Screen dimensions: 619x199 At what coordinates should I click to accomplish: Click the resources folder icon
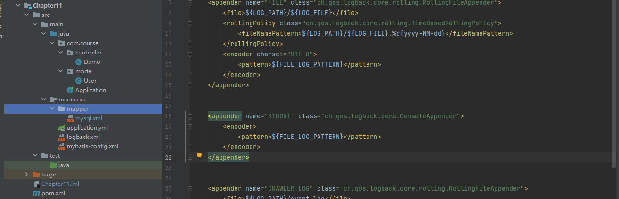pyautogui.click(x=53, y=99)
